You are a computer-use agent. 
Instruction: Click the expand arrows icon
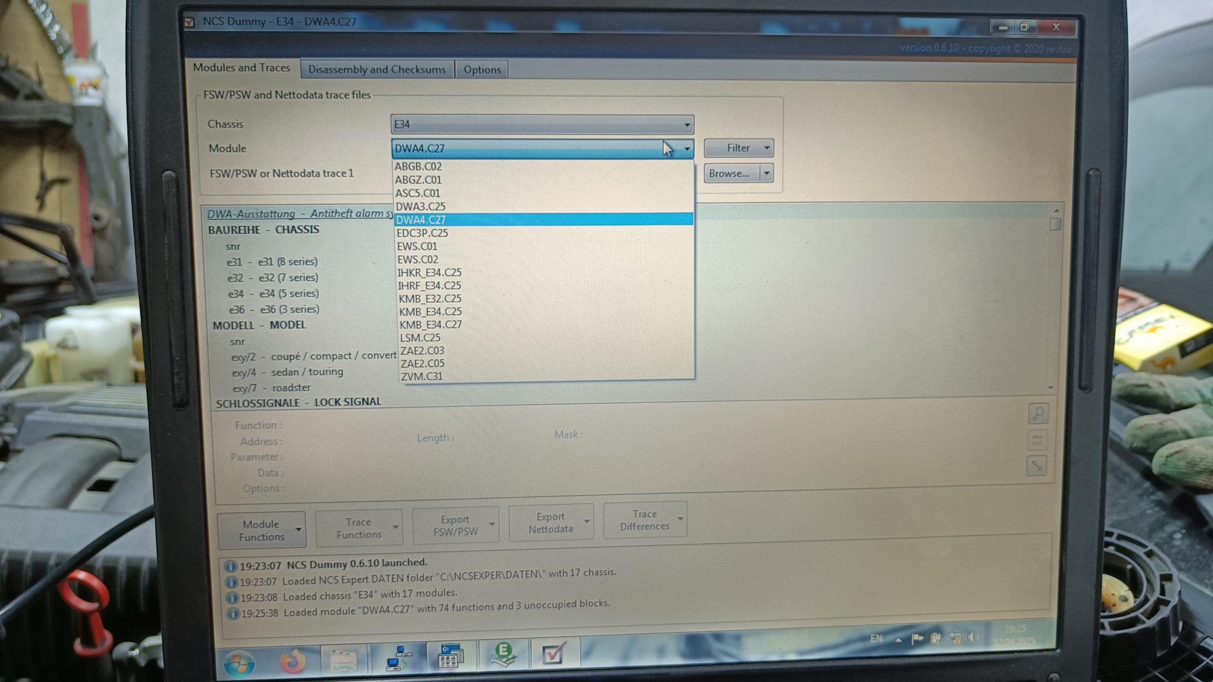[x=1036, y=466]
